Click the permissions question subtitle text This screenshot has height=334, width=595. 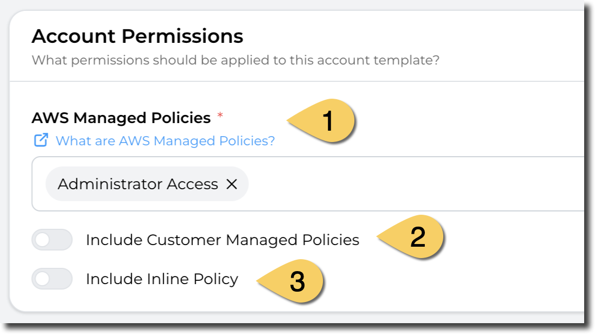235,60
